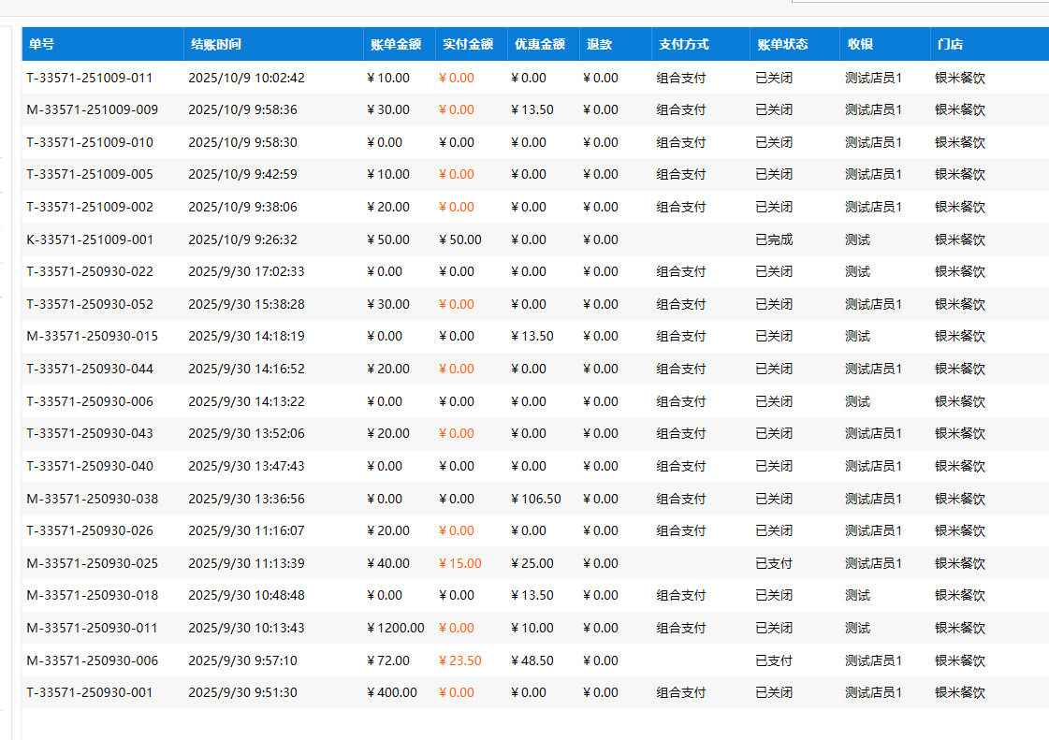Sort by the 支付方式 column header
Screen dimensions: 1049x740
[x=684, y=44]
